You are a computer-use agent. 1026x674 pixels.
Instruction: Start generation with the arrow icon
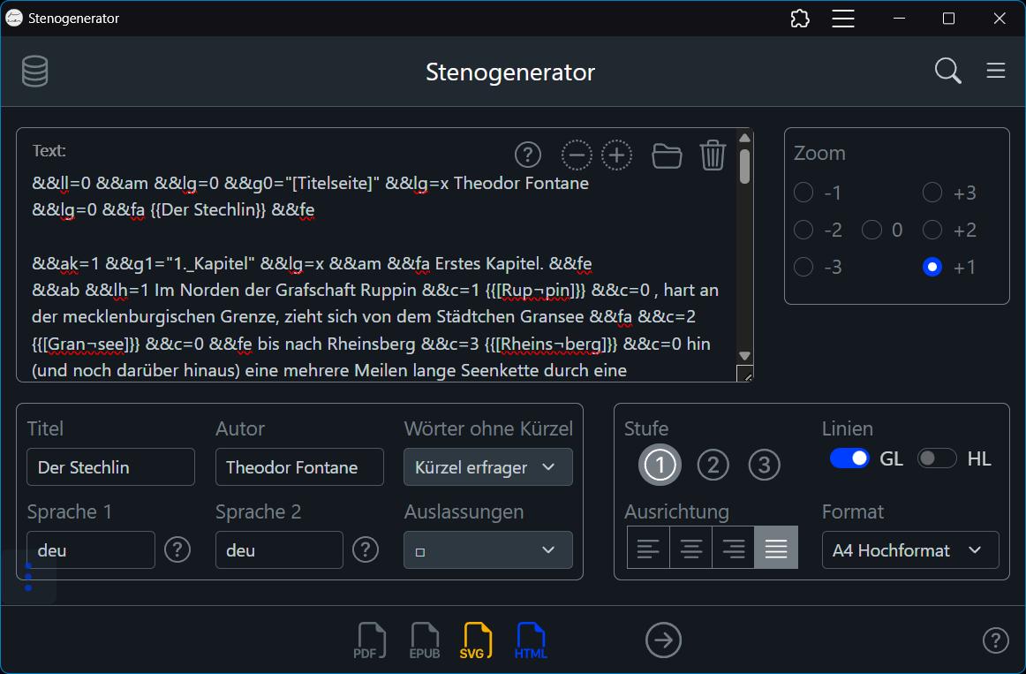click(663, 640)
